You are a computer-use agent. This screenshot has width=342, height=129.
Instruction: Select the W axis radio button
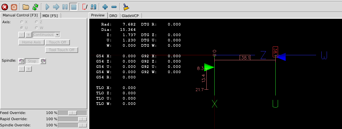tap(37, 28)
